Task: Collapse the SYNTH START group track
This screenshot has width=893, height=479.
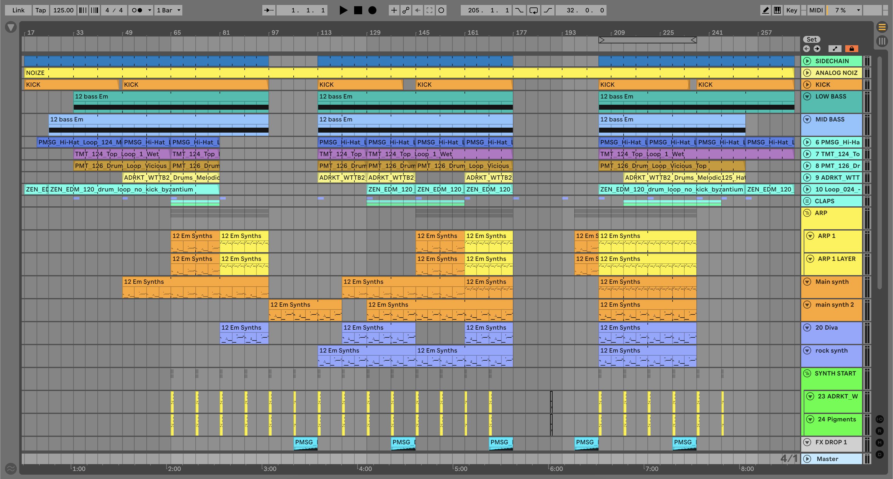Action: click(x=807, y=373)
